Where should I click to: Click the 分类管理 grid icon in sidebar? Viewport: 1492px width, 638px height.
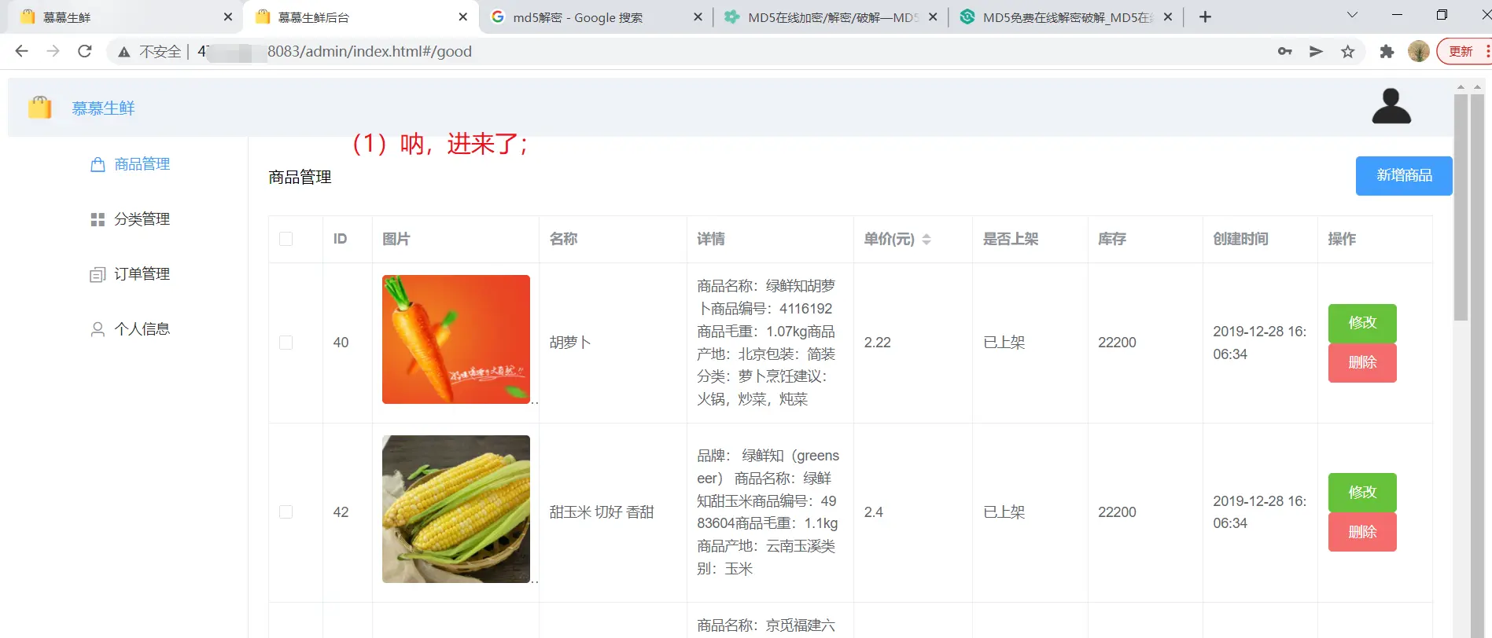pyautogui.click(x=98, y=219)
